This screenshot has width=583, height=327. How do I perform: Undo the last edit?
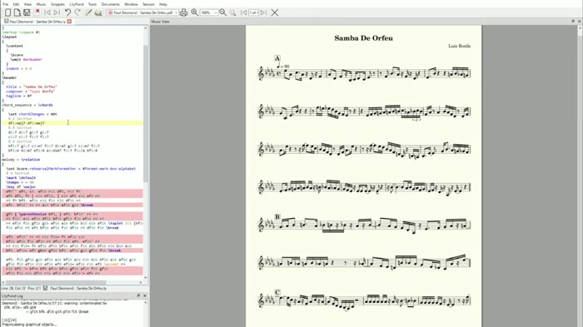[x=67, y=12]
